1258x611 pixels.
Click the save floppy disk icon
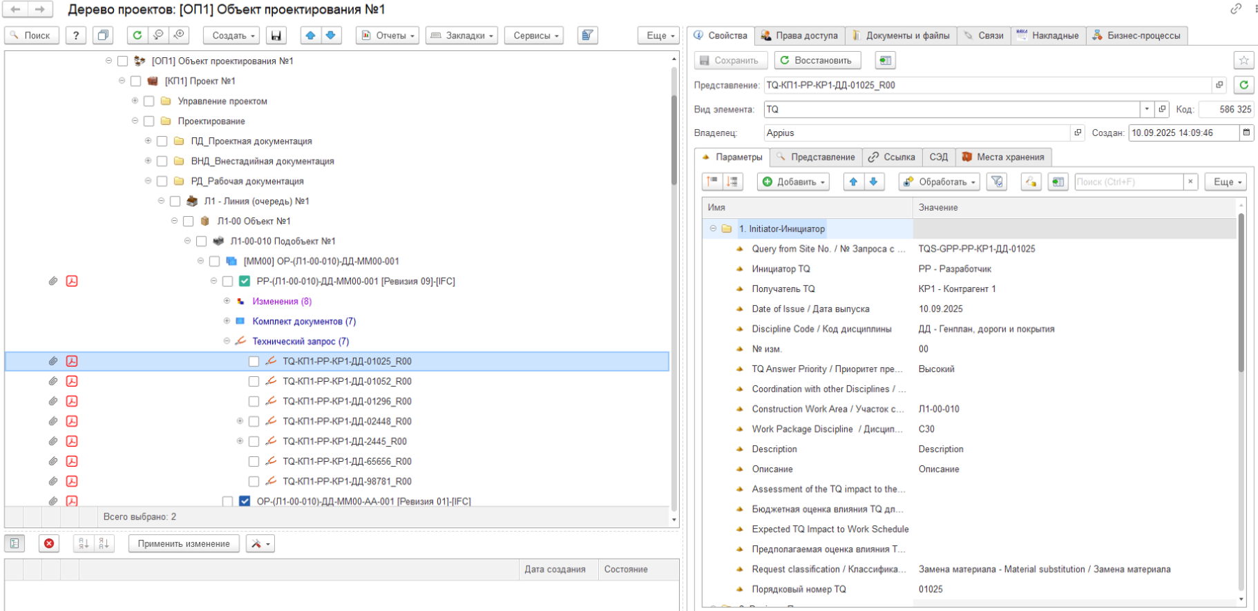coord(276,36)
